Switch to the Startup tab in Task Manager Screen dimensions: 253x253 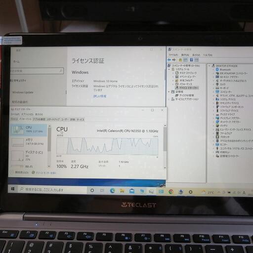53,120
